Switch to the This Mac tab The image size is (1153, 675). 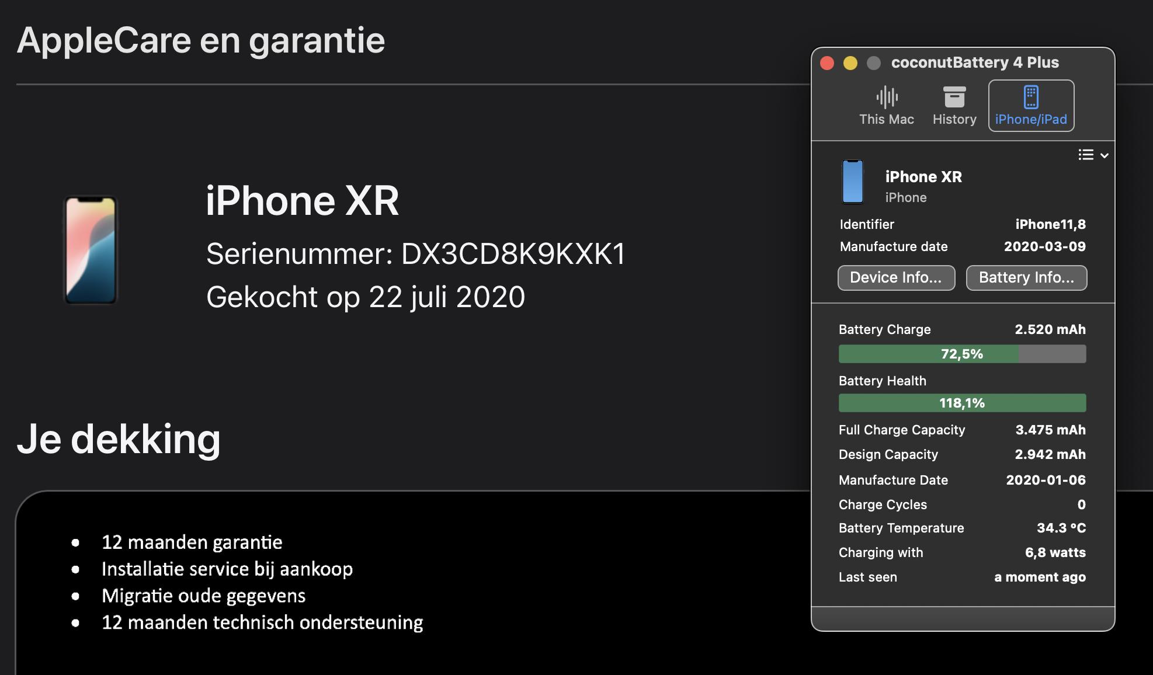pyautogui.click(x=886, y=106)
